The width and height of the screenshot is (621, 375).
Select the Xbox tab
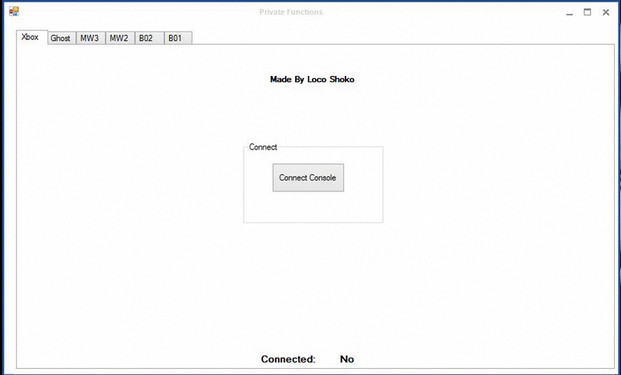32,37
